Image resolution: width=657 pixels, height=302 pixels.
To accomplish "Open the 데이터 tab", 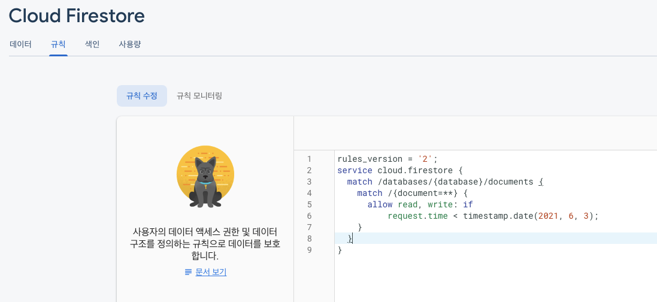I will (20, 44).
